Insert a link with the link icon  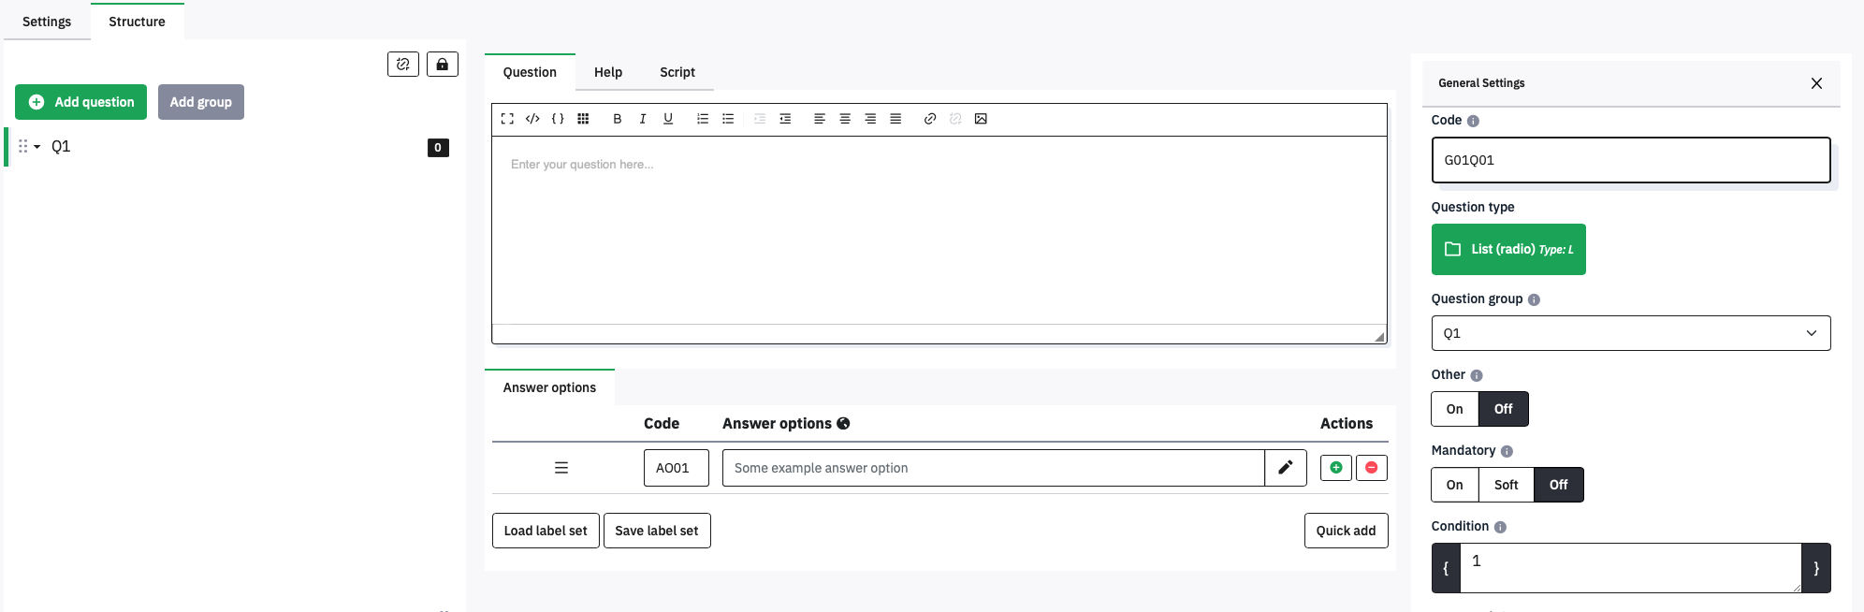point(929,119)
